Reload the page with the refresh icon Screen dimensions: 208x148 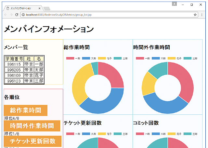point(17,15)
